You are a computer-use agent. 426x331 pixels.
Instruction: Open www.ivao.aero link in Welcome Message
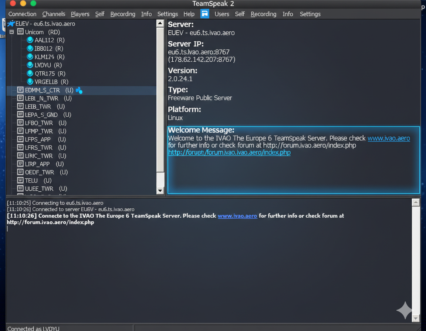tap(388, 138)
